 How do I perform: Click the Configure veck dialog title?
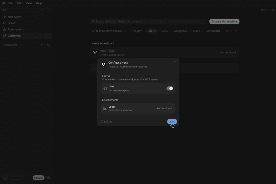[x=118, y=63]
